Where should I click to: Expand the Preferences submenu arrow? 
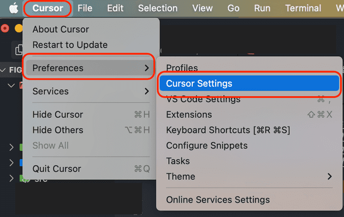tap(147, 68)
